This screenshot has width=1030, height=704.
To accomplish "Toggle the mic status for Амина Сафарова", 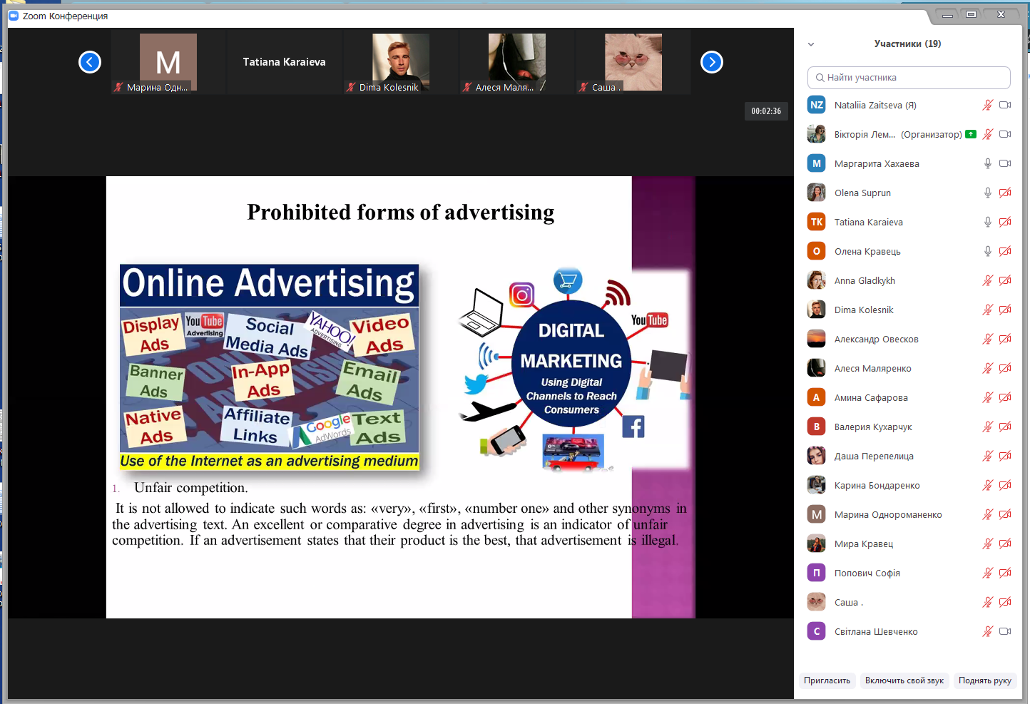I will pyautogui.click(x=988, y=397).
